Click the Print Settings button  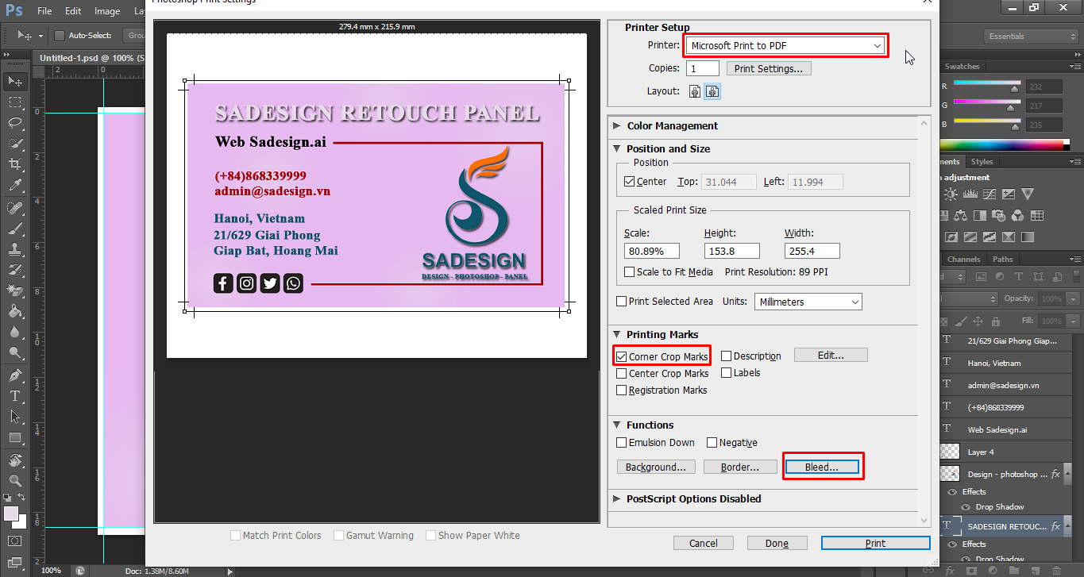click(x=768, y=69)
